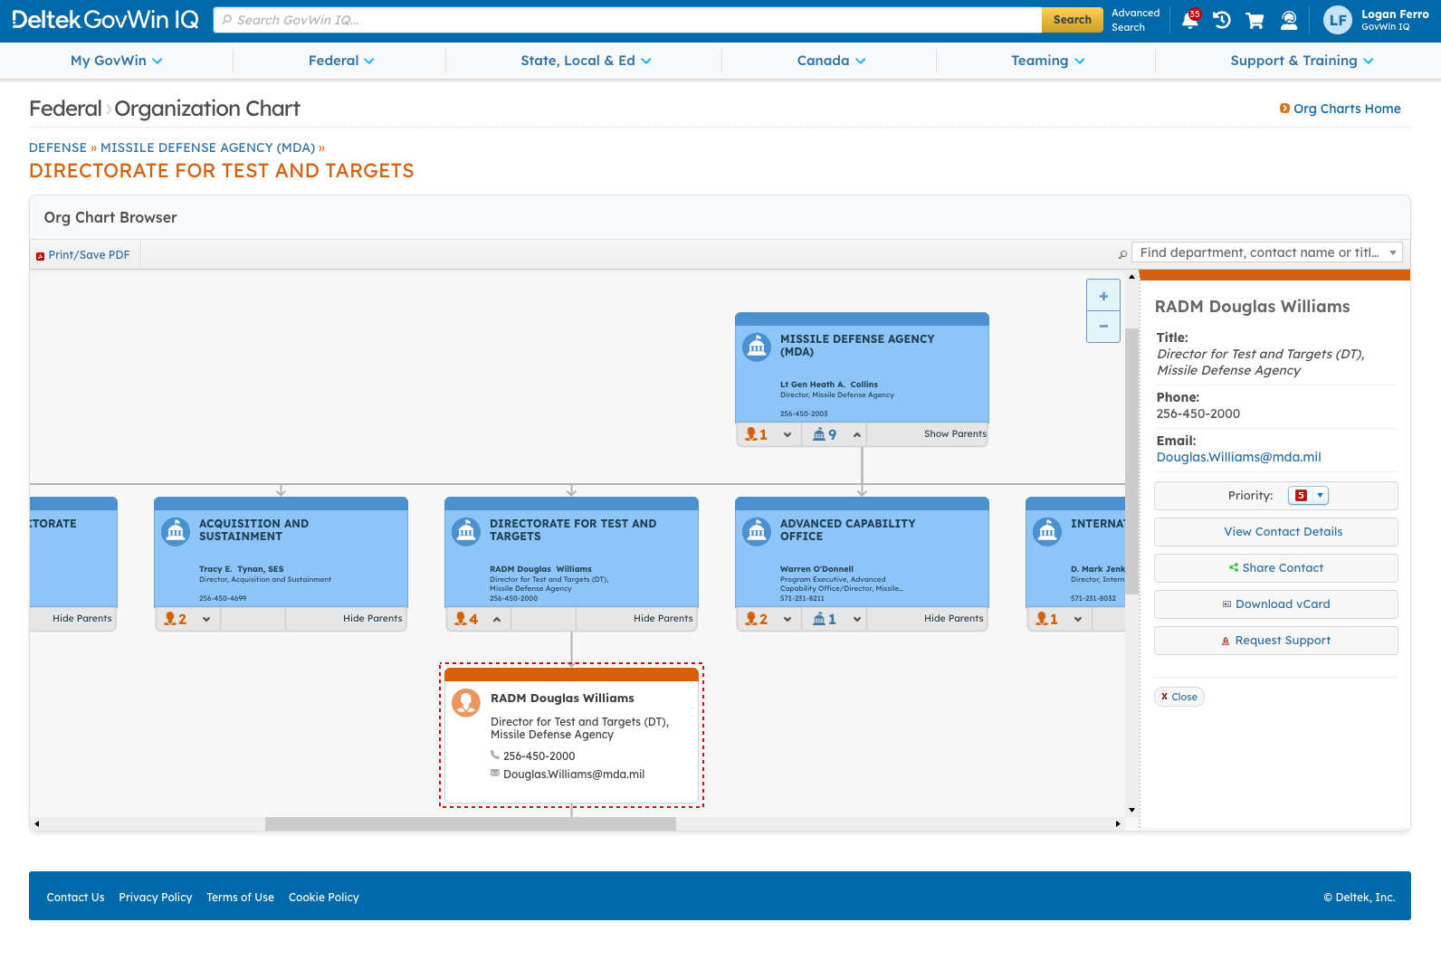Collapse departments in Missile Defense Agency node
Image resolution: width=1441 pixels, height=960 pixels.
click(x=856, y=435)
